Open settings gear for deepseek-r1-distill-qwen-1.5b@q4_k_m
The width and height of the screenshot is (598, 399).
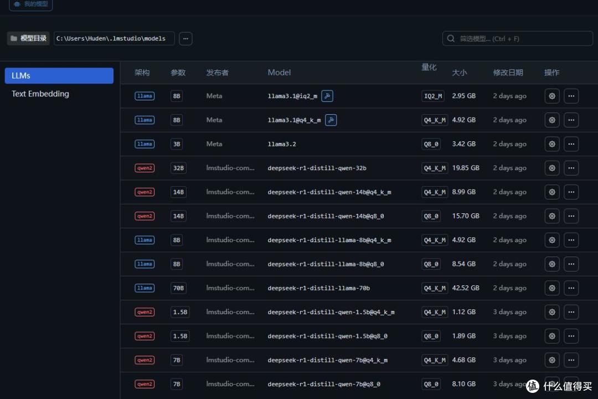pos(552,312)
